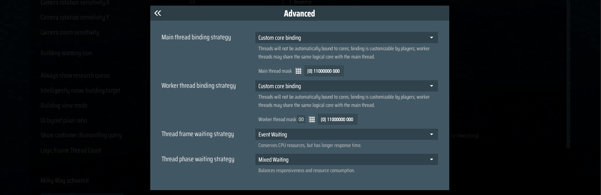Click the Main thread mask value field
This screenshot has width=601, height=195.
(x=324, y=71)
